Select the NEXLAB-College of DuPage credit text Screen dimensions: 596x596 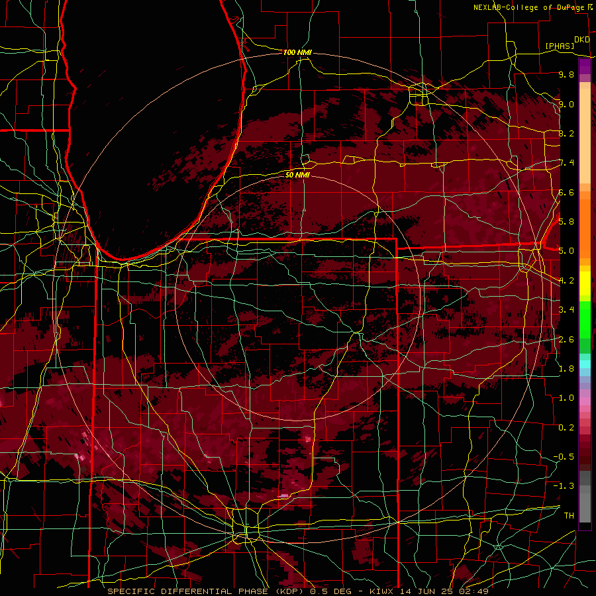(x=528, y=7)
